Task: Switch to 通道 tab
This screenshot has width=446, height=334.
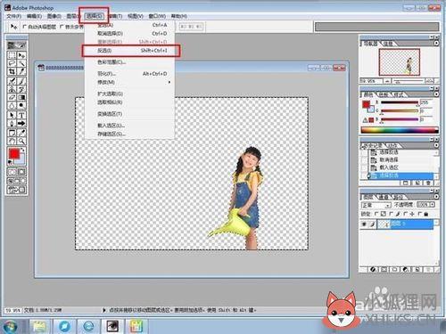Action: coord(384,197)
